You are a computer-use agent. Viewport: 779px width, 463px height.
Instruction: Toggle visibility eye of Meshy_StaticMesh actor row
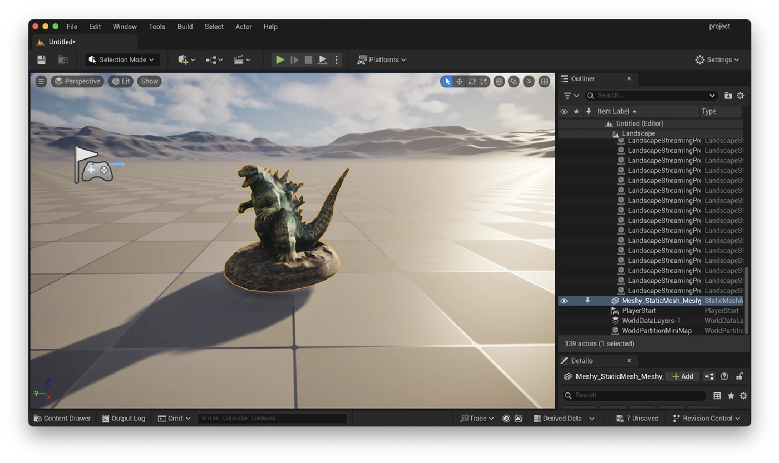point(564,301)
